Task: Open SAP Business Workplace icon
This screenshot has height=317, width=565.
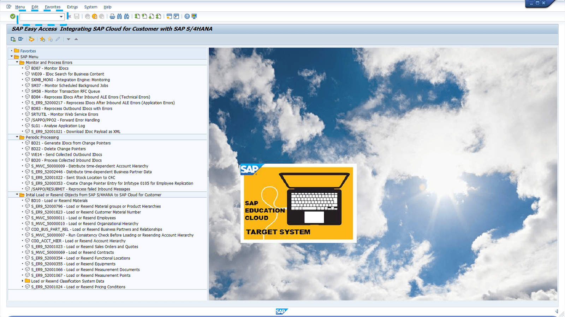Action: click(x=31, y=39)
